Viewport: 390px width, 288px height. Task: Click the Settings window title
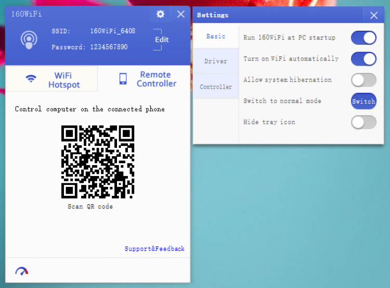(213, 15)
